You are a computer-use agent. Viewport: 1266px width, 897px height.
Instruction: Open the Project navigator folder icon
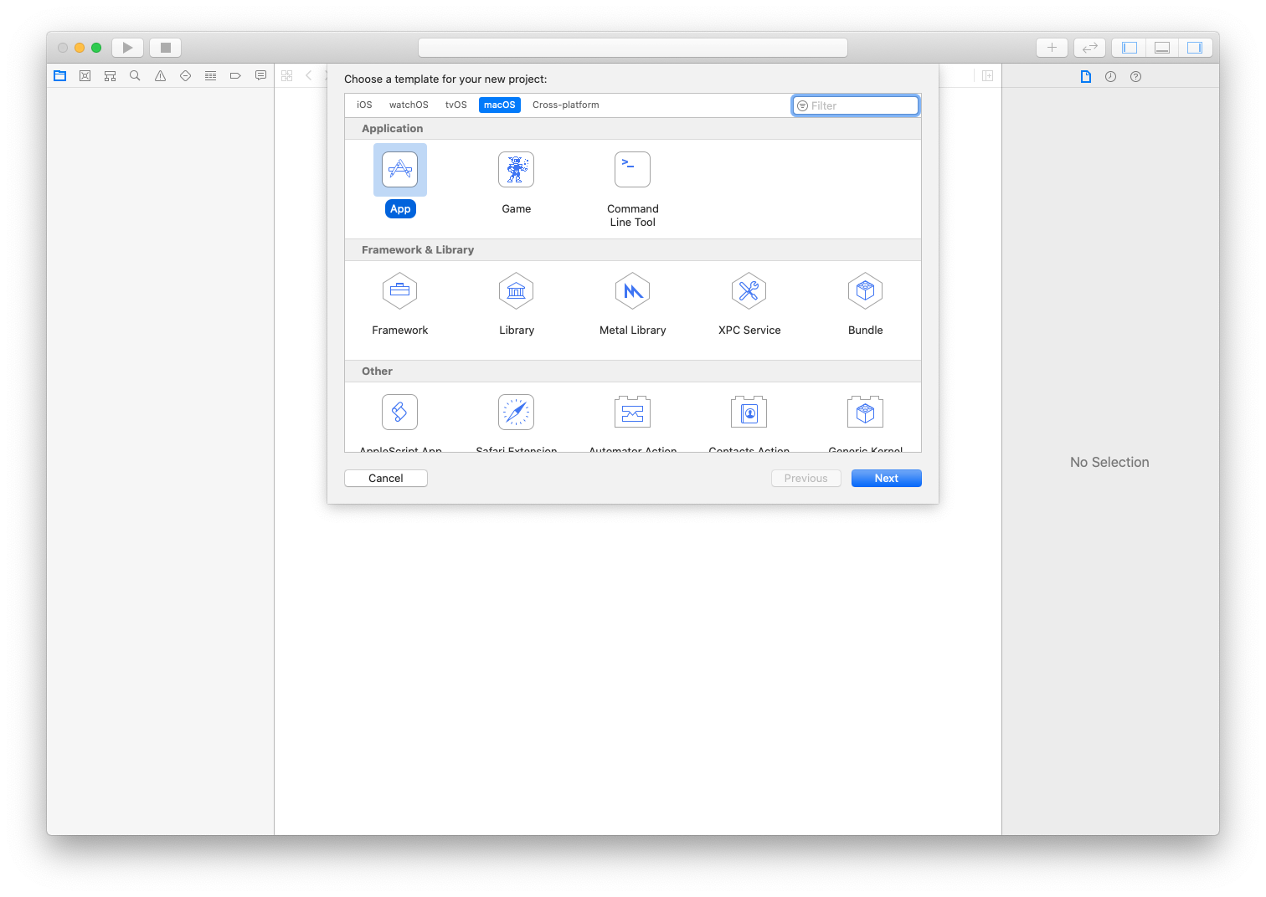[x=60, y=76]
